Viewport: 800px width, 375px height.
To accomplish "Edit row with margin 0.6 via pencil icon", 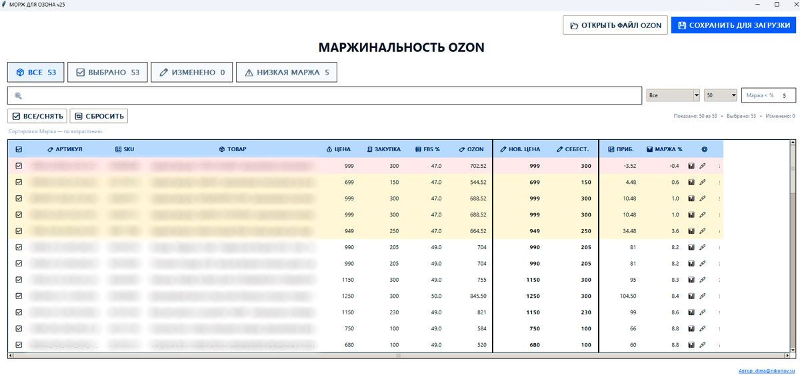I will tap(702, 182).
